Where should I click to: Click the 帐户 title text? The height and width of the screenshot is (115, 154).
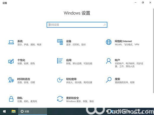pos(117,60)
